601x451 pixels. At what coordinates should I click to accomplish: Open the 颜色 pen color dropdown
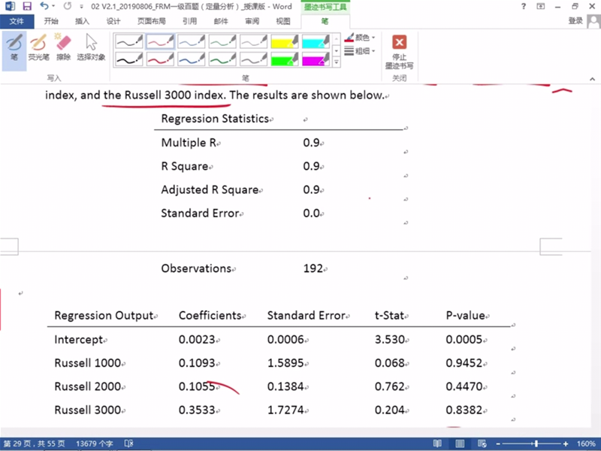[361, 38]
